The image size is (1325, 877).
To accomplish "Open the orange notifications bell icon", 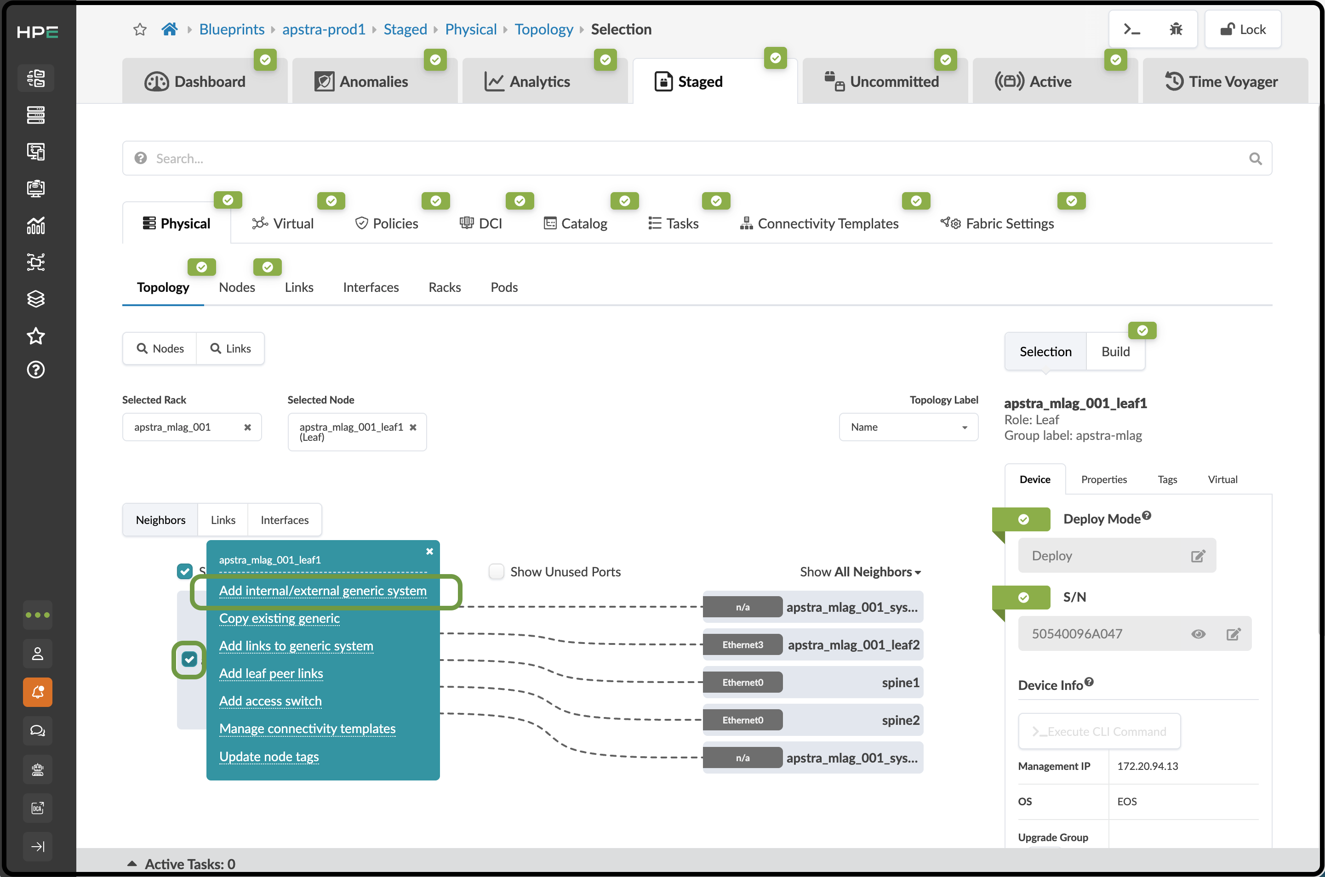I will (38, 692).
